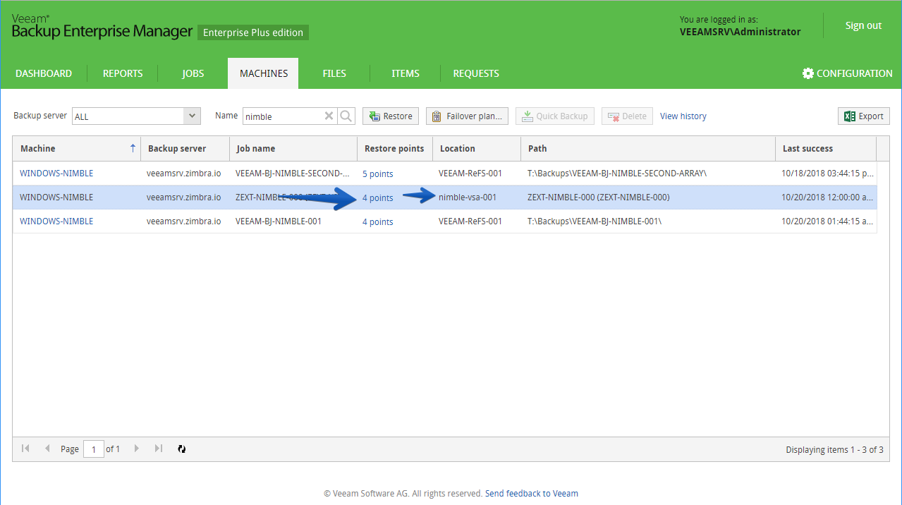
Task: Open the View history link
Action: click(683, 116)
